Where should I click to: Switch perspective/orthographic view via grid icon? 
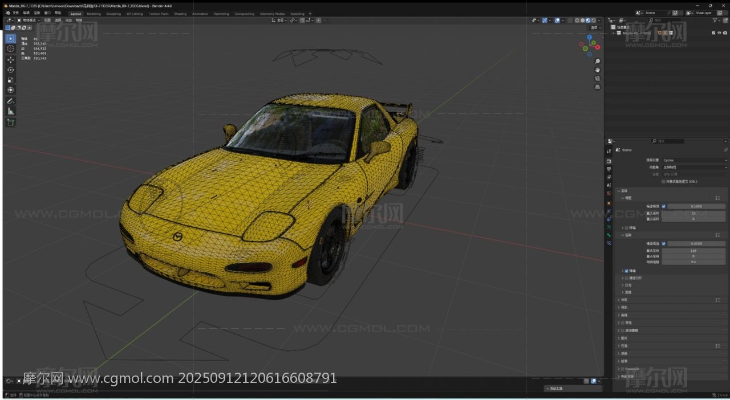[597, 87]
